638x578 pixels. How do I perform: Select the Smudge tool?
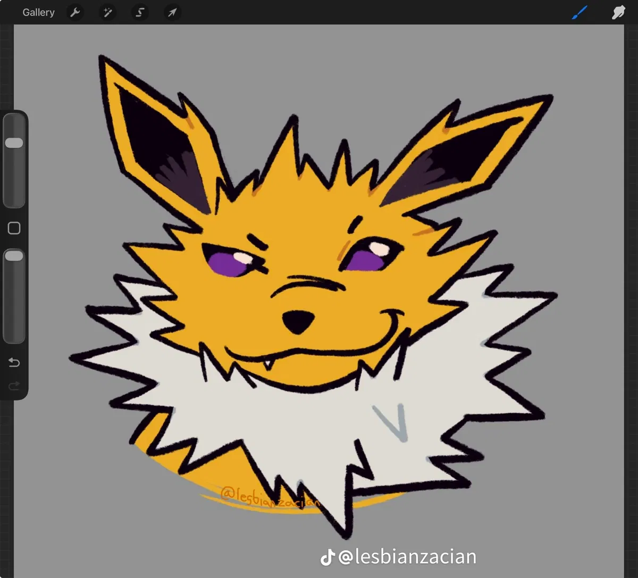click(x=618, y=12)
